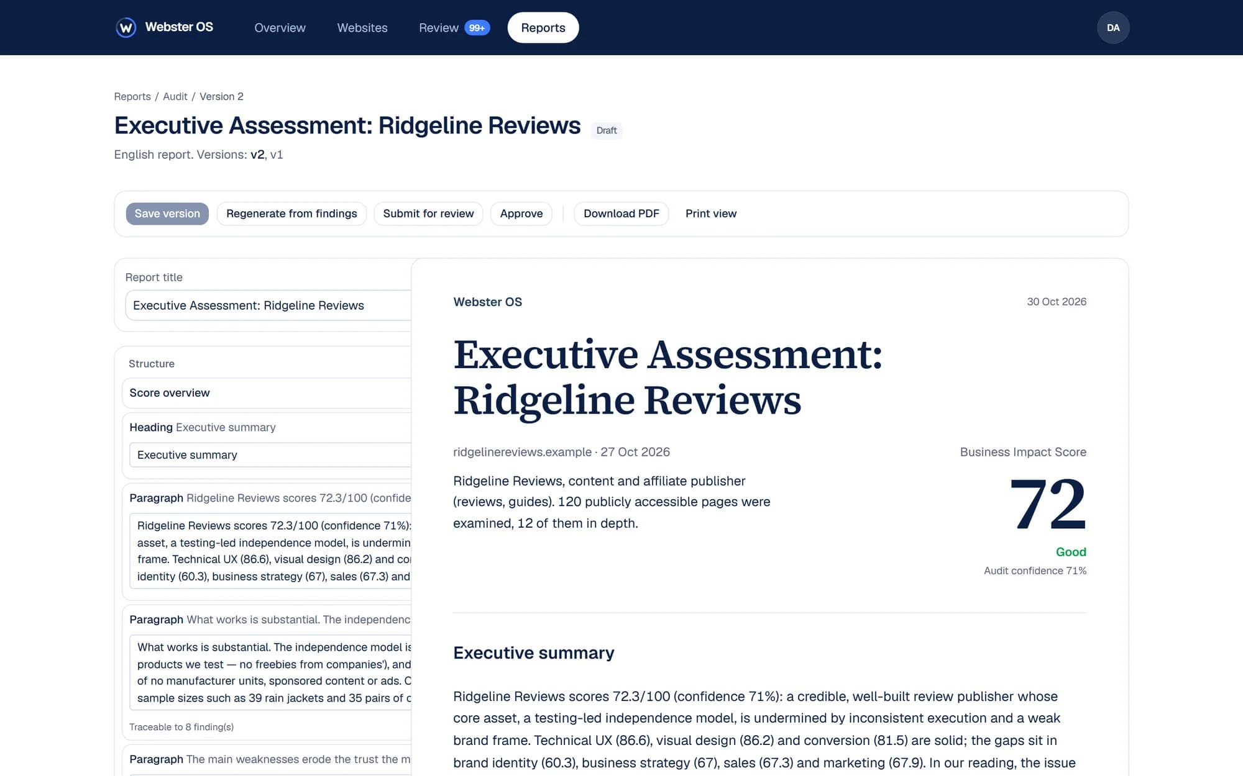This screenshot has width=1243, height=776.
Task: Click 'Traceable to 8 finding(s)' text
Action: click(181, 727)
